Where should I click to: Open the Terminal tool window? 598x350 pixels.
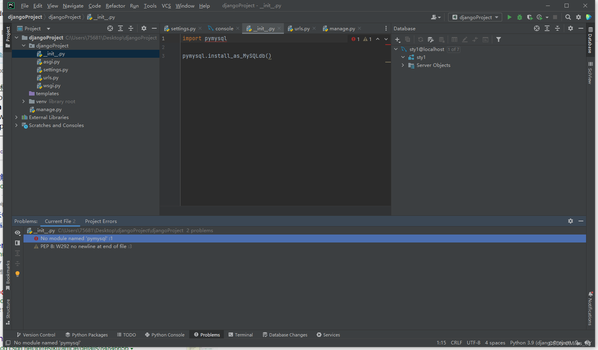(x=241, y=335)
